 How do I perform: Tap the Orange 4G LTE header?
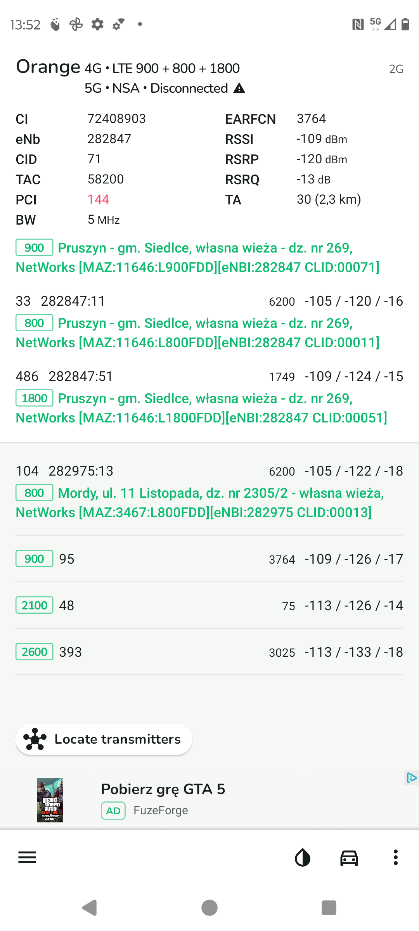(x=128, y=67)
